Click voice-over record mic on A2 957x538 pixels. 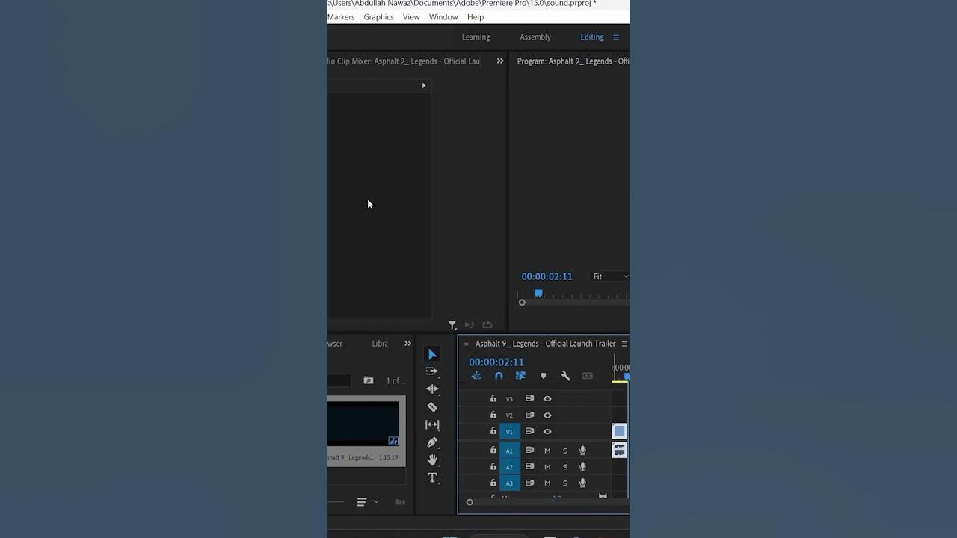[582, 467]
